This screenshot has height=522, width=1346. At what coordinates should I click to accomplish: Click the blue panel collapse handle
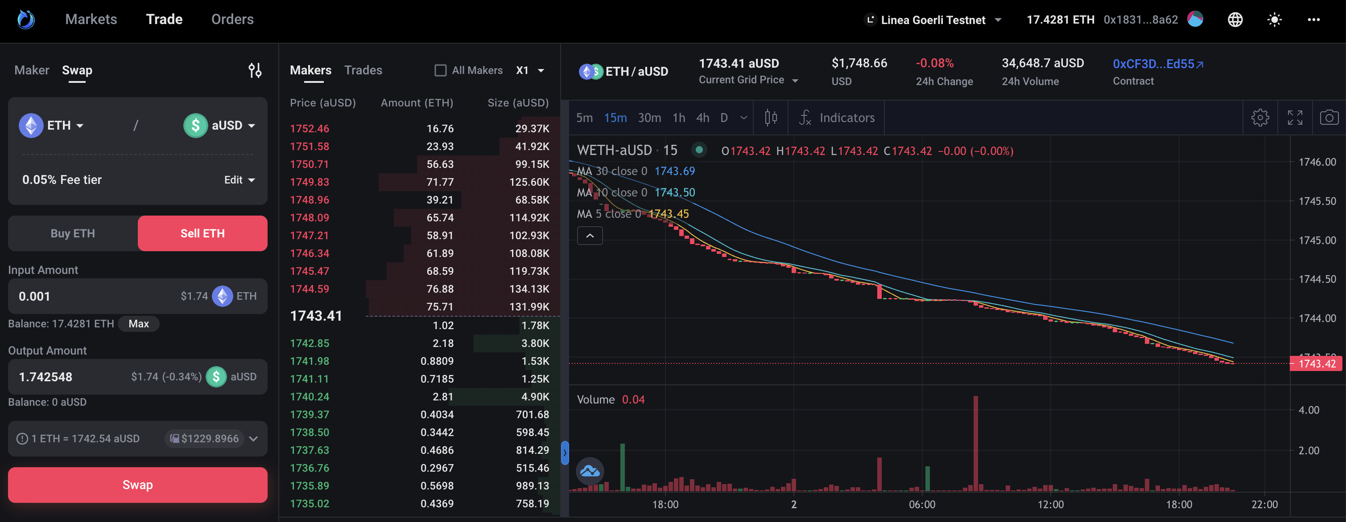pyautogui.click(x=565, y=453)
